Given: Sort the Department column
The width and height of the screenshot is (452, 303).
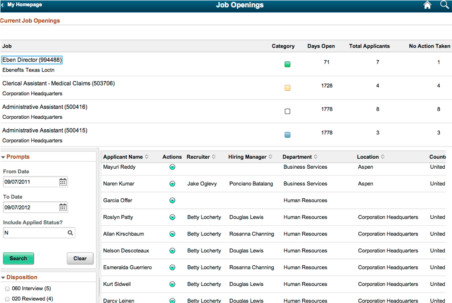Looking at the screenshot, I should (315, 156).
